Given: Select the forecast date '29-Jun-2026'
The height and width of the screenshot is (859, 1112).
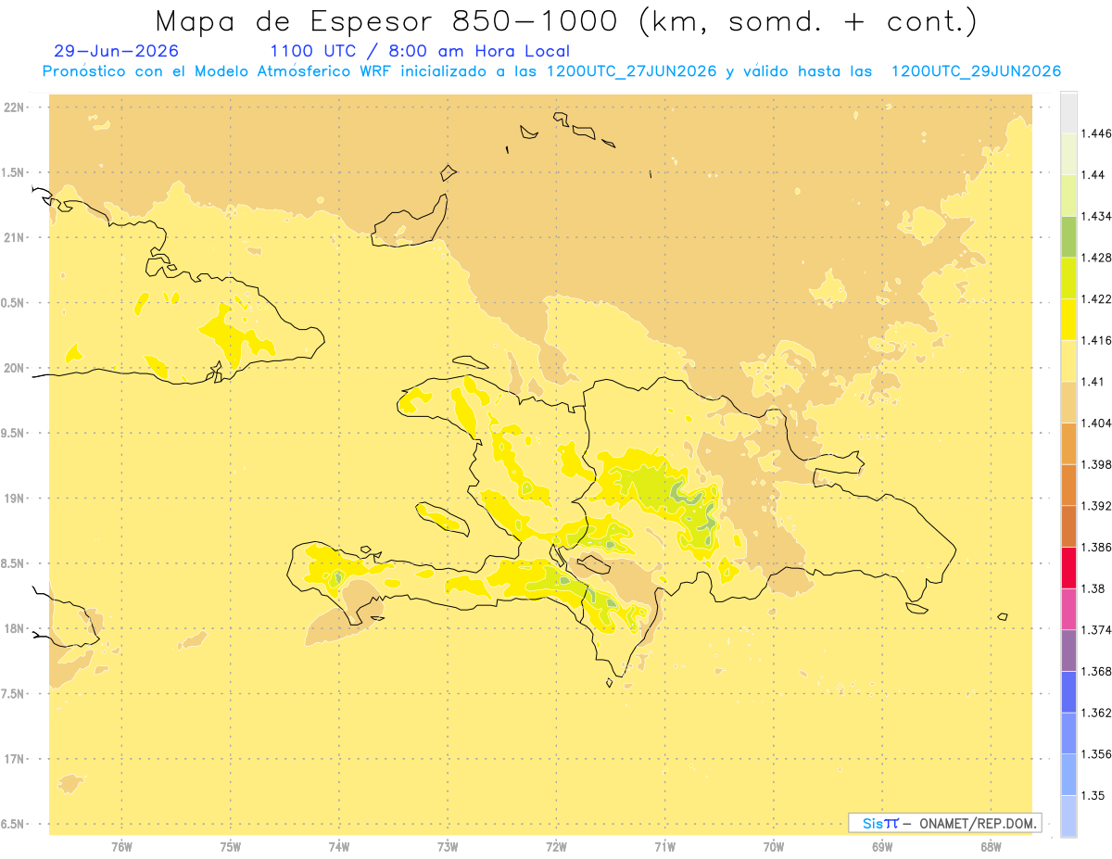Looking at the screenshot, I should (x=117, y=51).
